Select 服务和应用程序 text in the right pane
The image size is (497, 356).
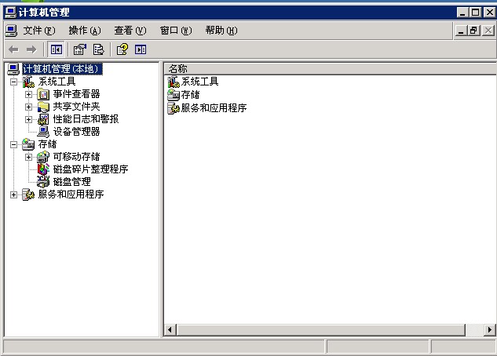214,108
